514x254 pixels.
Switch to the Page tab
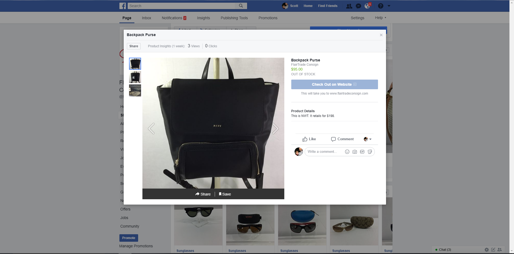point(127,18)
